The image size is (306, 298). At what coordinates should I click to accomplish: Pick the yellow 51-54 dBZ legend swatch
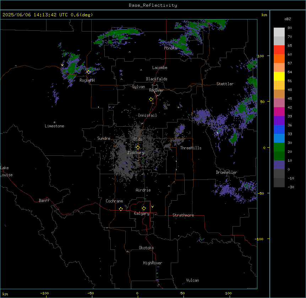pos(279,76)
